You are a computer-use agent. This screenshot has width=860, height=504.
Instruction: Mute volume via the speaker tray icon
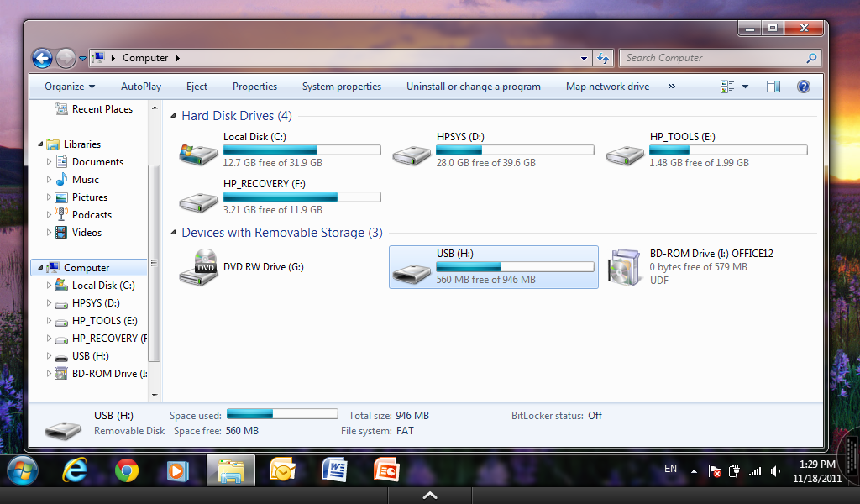tap(775, 471)
